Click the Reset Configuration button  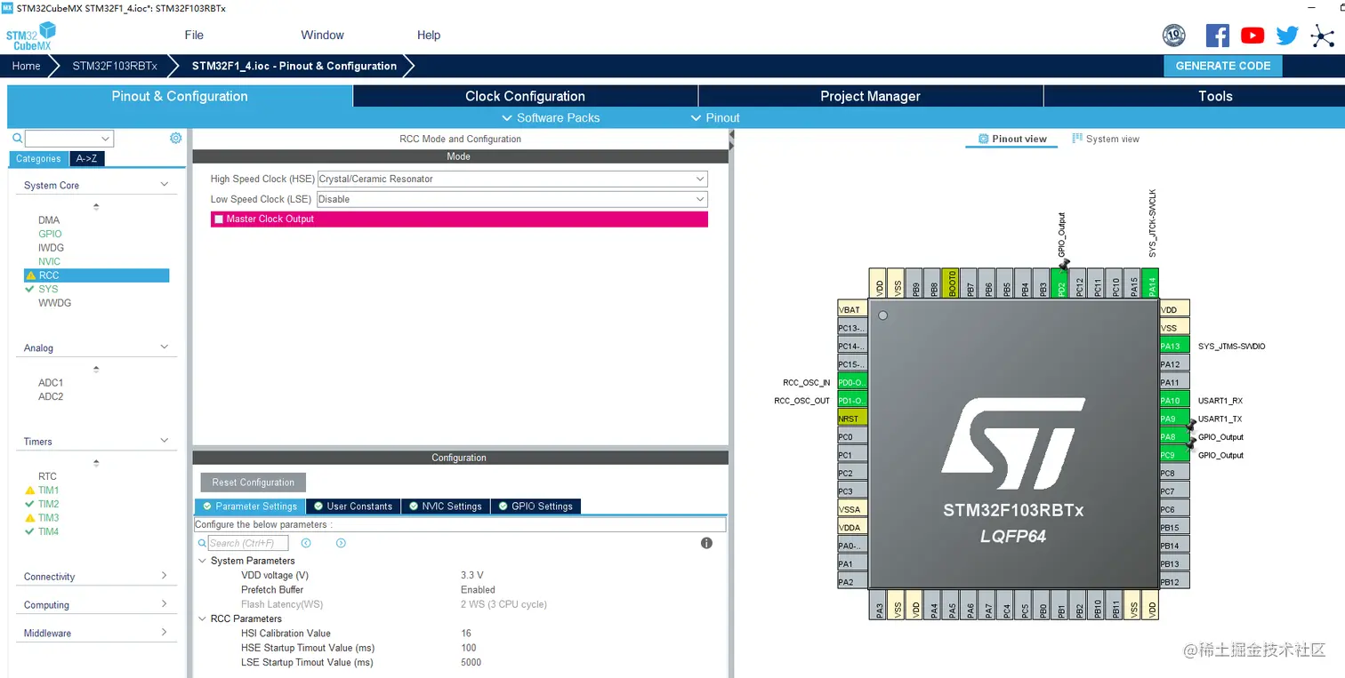(254, 483)
